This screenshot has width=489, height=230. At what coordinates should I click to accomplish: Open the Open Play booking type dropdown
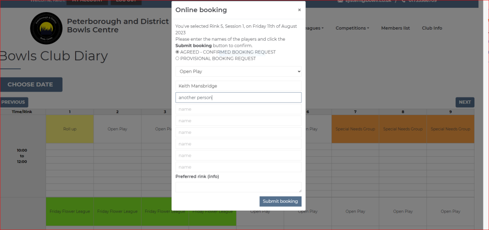pos(238,71)
